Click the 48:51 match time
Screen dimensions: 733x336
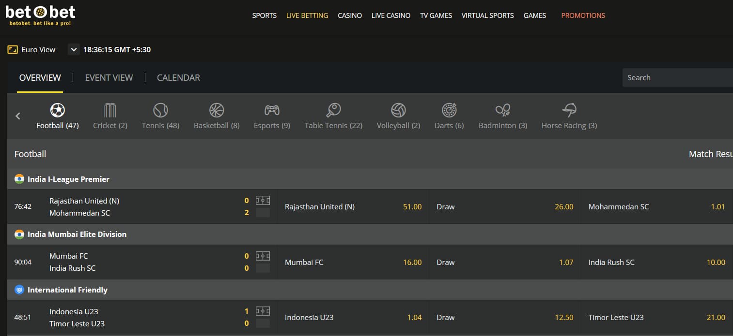point(23,317)
